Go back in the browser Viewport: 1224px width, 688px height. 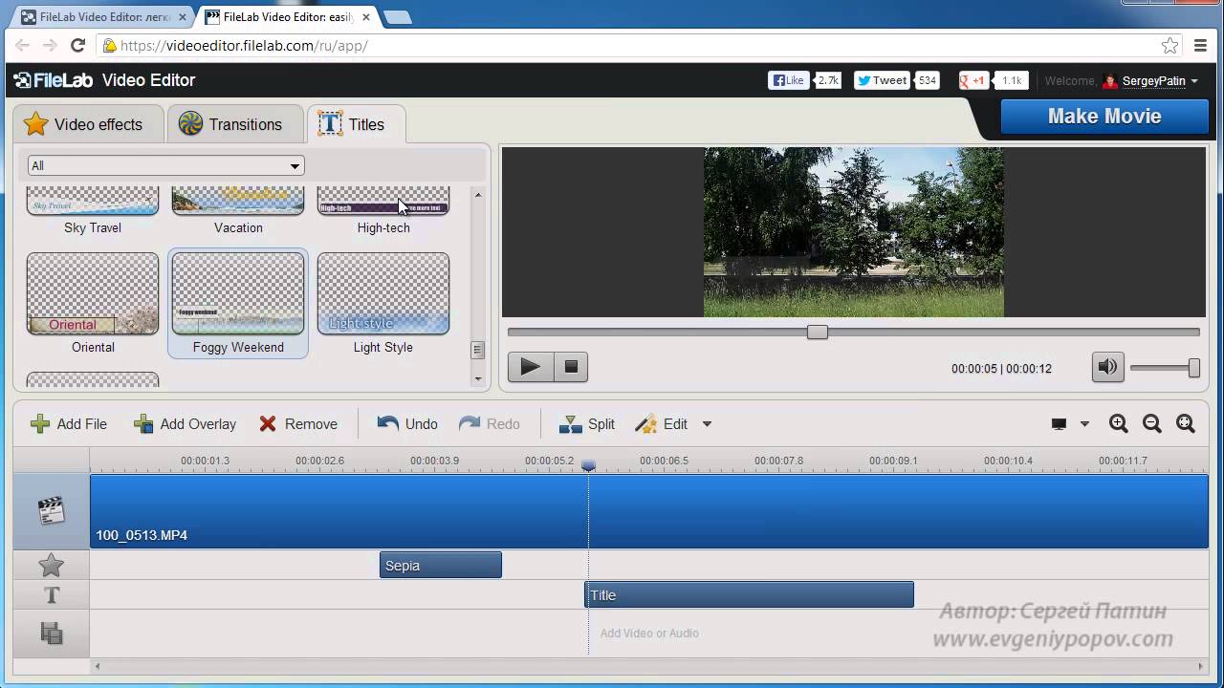[x=23, y=45]
